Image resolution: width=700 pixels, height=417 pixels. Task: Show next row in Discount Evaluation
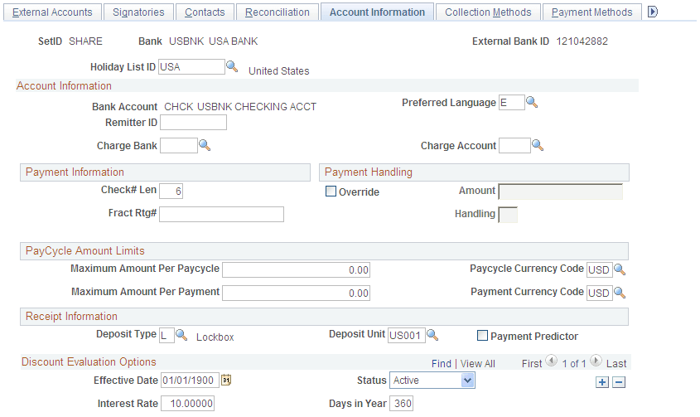tap(596, 361)
